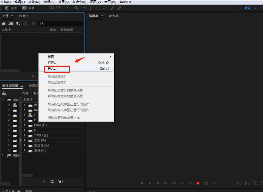Select the Razor tool in top toolbar

click(76, 8)
